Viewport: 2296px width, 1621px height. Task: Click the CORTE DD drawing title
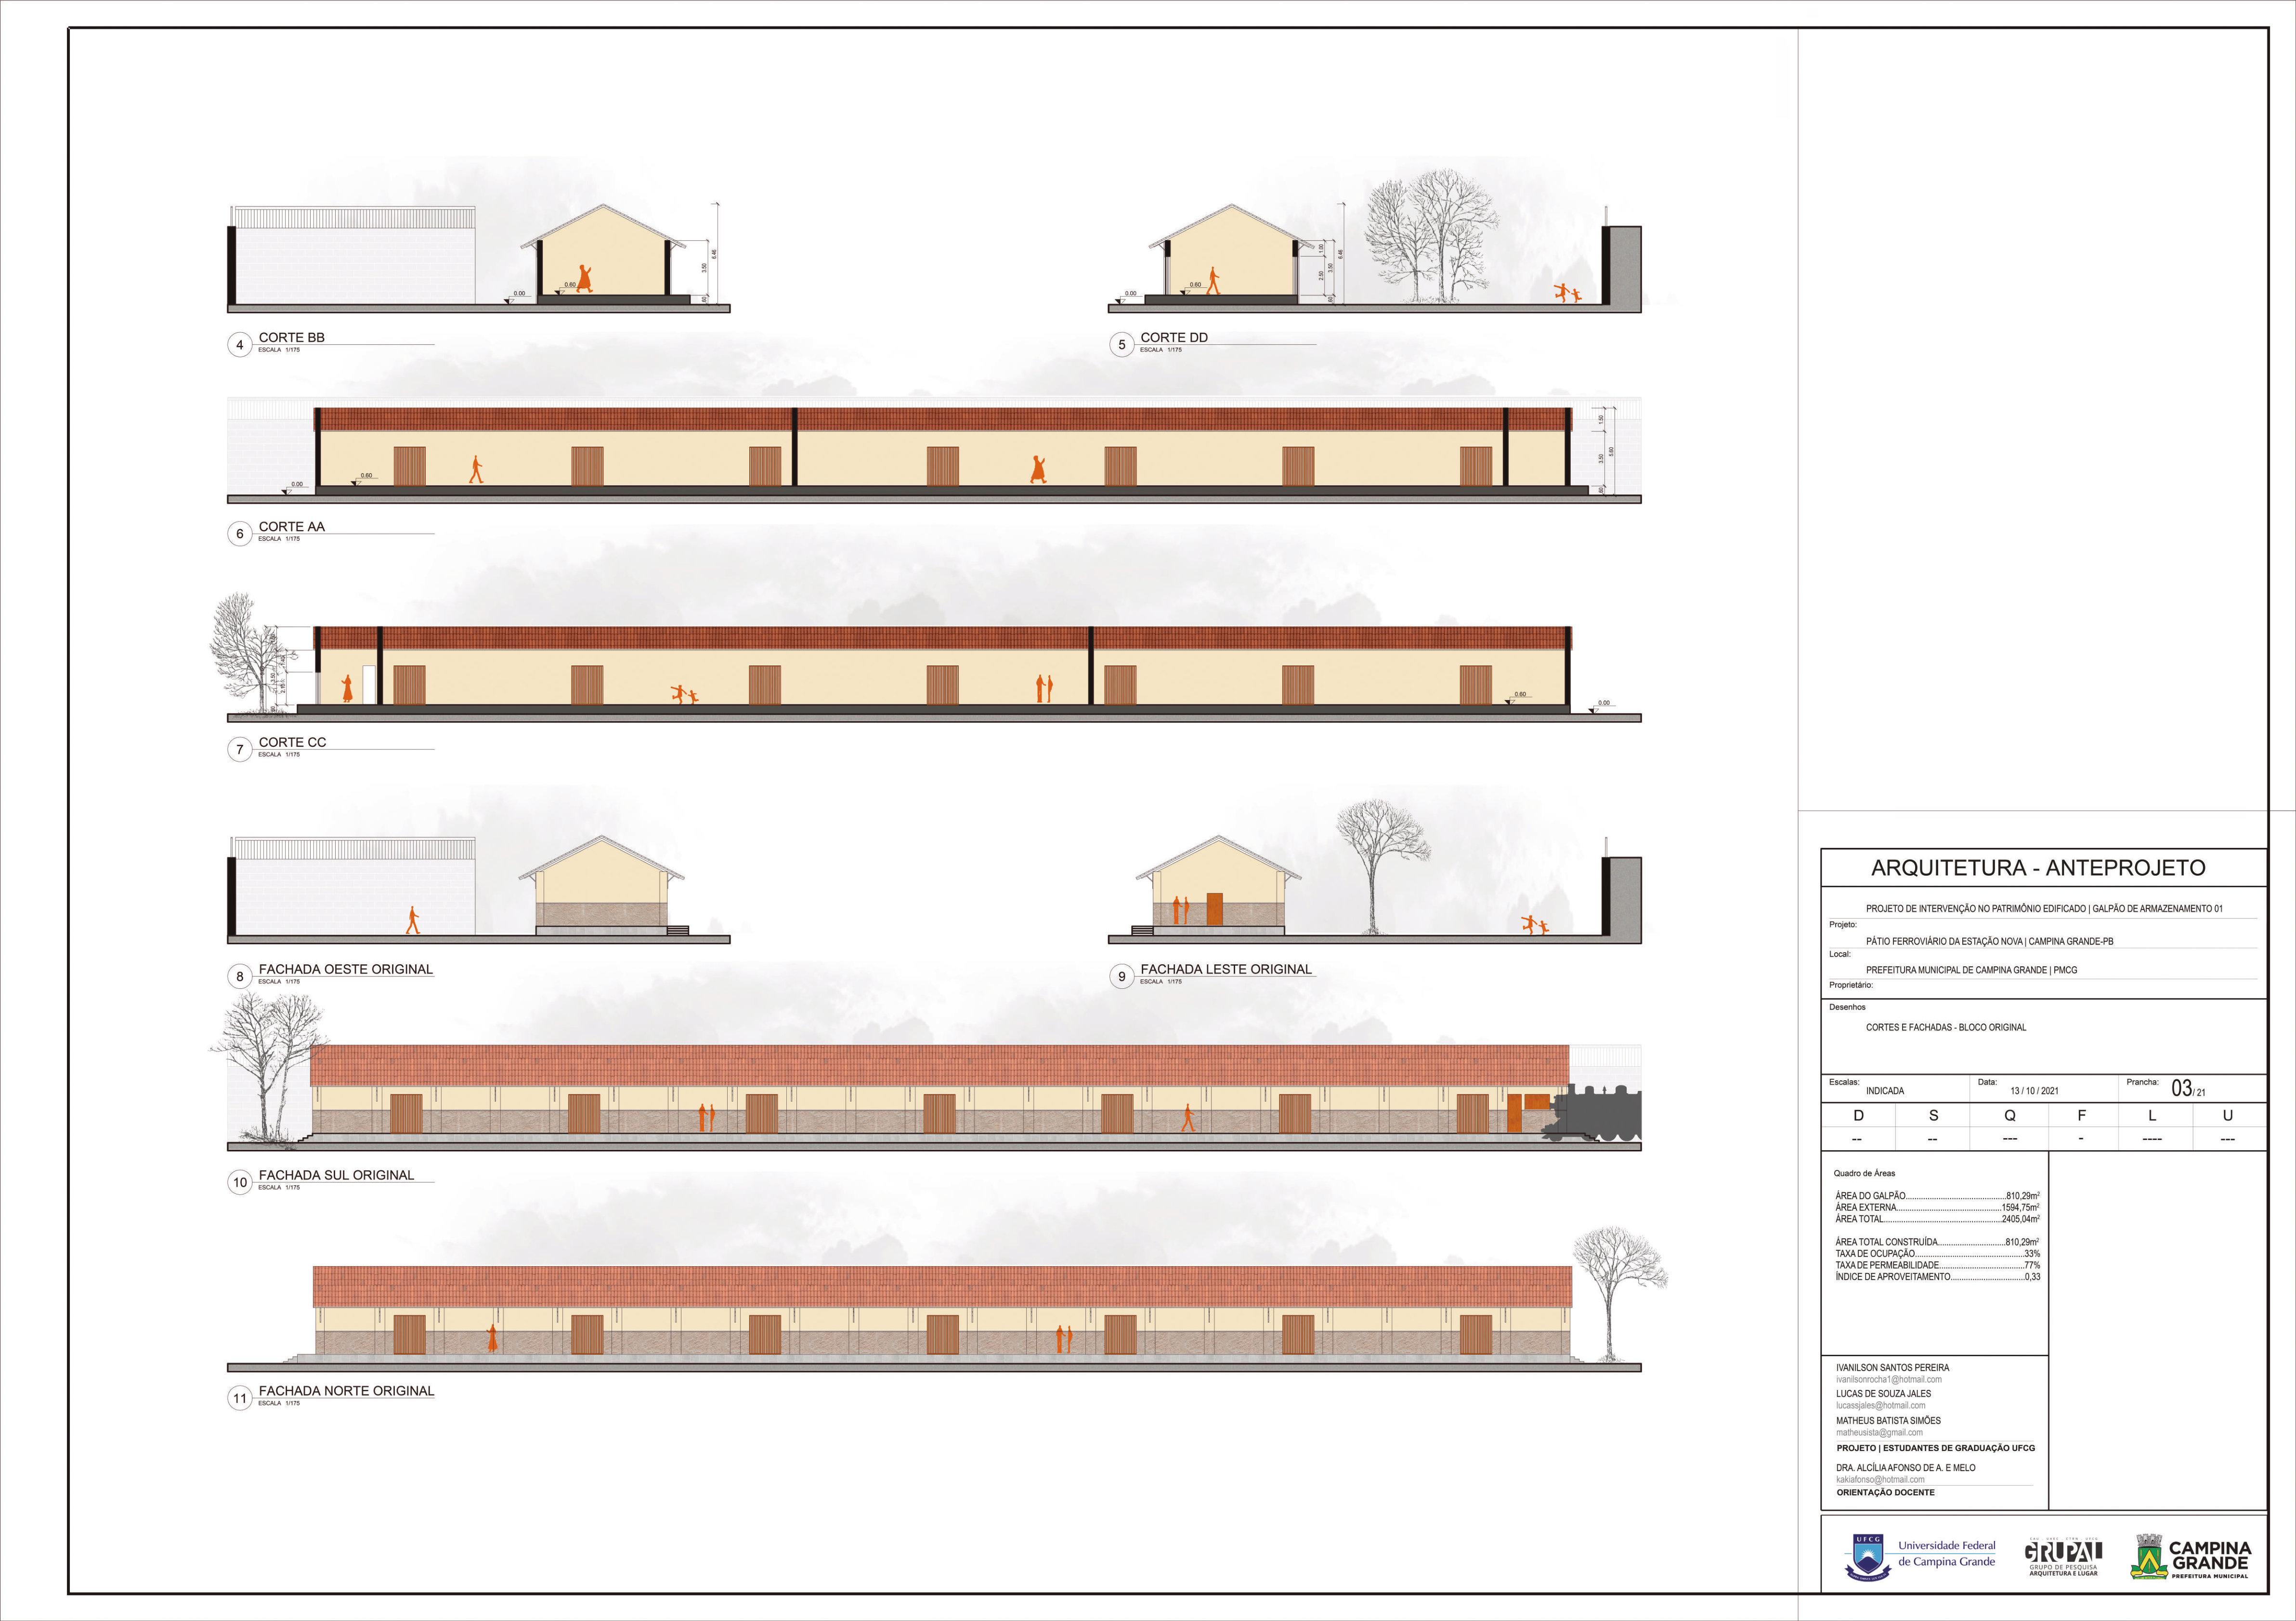click(x=1174, y=337)
